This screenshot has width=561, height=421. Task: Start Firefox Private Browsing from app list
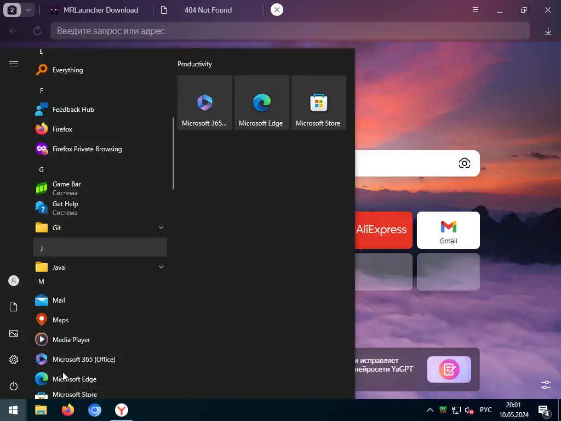(100, 149)
